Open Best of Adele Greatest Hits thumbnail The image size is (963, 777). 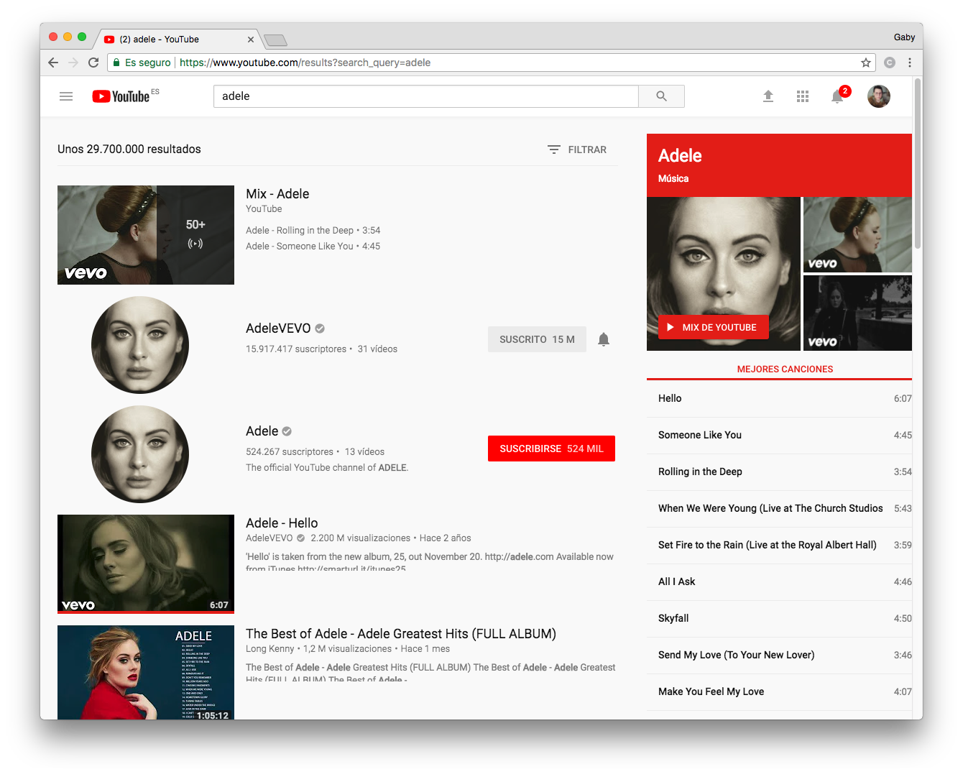(146, 673)
